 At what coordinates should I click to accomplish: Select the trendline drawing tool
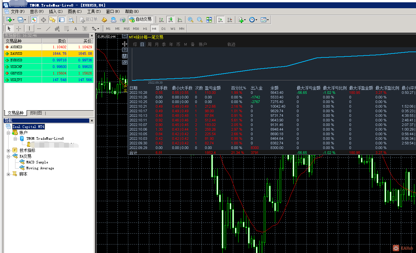pos(48,29)
